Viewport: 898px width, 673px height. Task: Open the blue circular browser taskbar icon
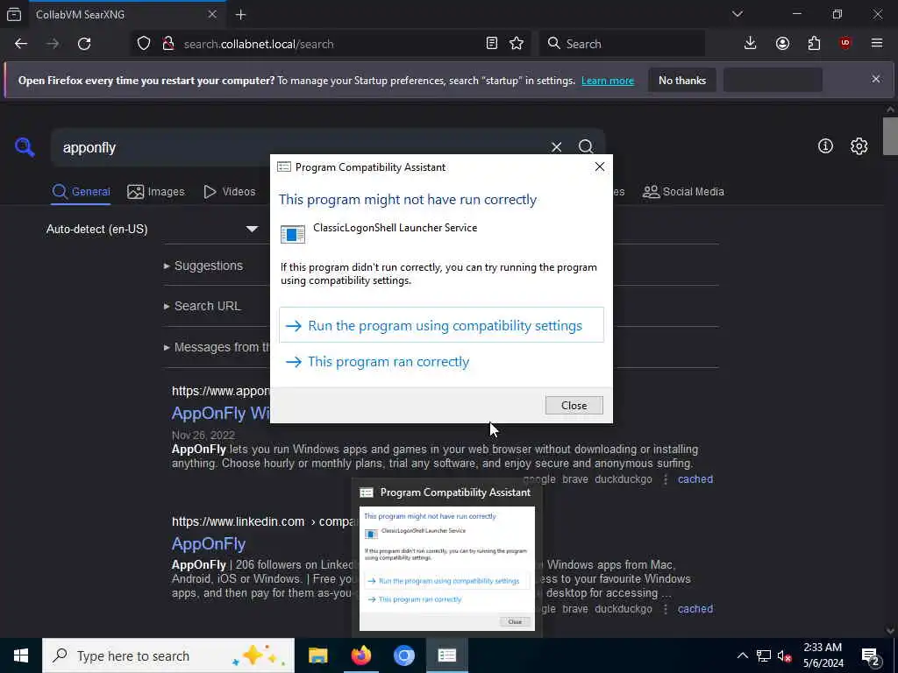click(403, 655)
